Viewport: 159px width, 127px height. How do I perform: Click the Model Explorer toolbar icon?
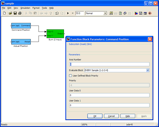tap(141, 13)
